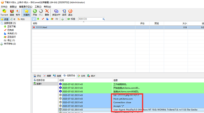The height and width of the screenshot is (113, 204).
Task: Filter by downloading green arrow icon
Action: (x=38, y=19)
